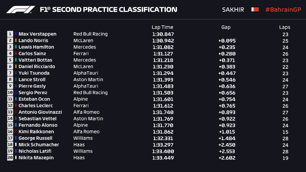Click the Lap Time column header
Viewport: 306px width, 172px height.
[162, 27]
